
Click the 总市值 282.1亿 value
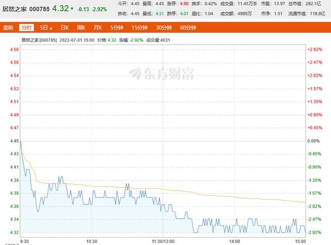tap(313, 4)
